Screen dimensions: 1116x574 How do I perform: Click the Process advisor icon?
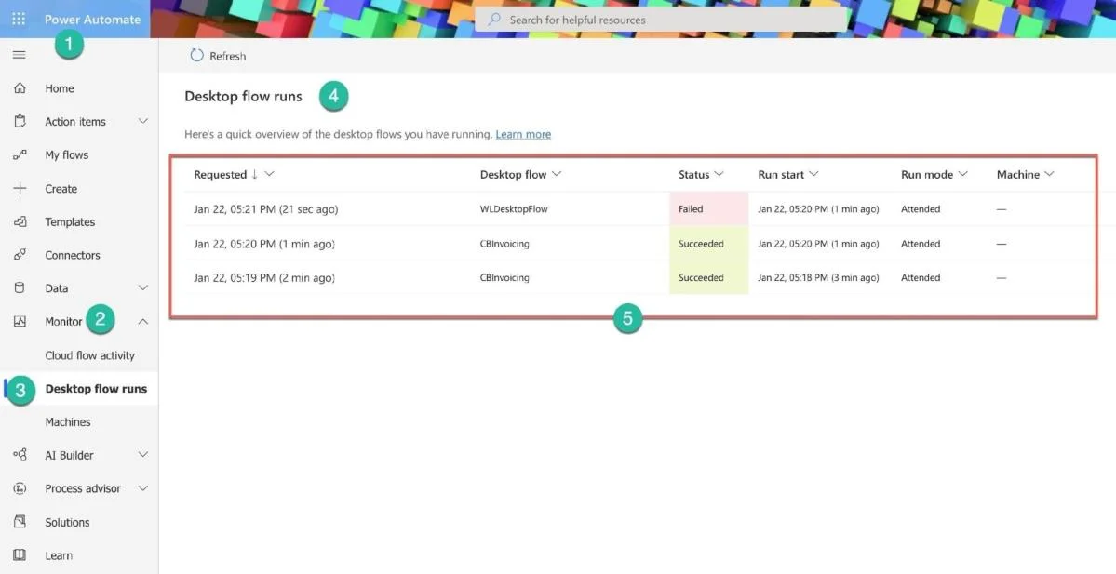20,487
